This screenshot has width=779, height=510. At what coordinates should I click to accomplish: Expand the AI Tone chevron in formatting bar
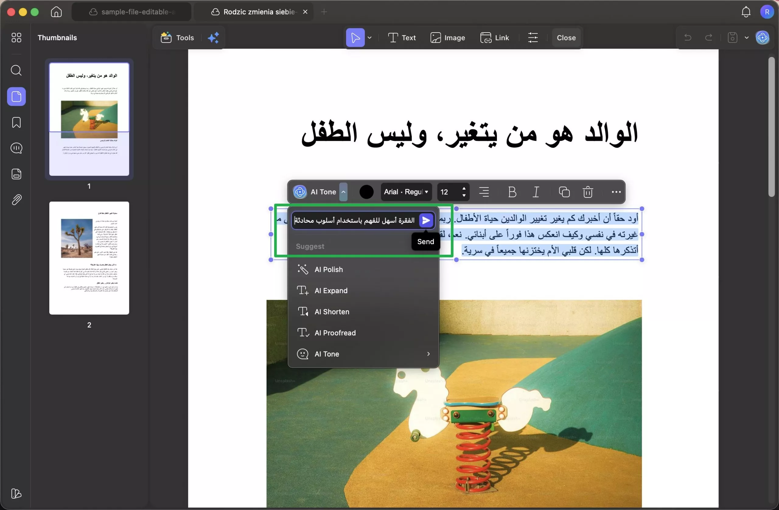[x=343, y=192]
